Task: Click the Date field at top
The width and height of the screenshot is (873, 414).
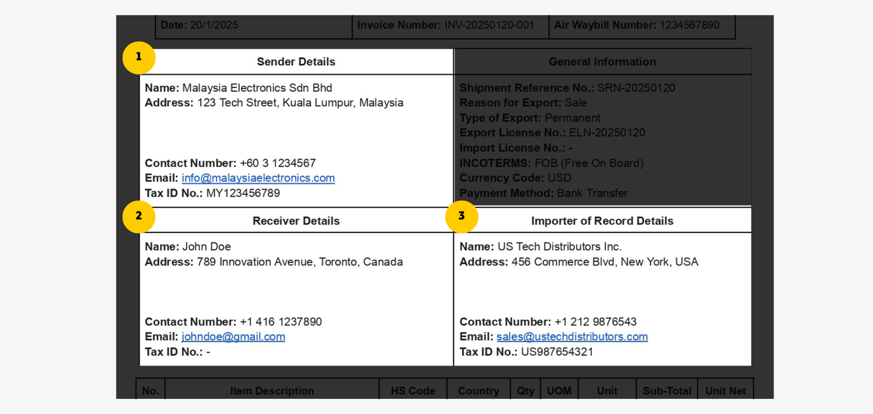Action: point(199,26)
